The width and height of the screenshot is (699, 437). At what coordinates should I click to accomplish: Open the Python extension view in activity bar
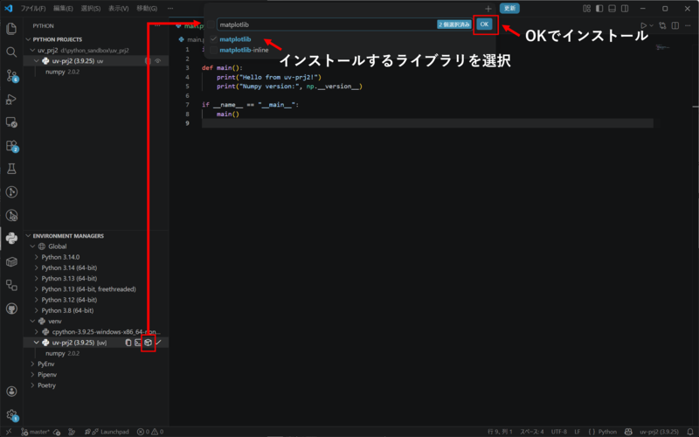11,238
